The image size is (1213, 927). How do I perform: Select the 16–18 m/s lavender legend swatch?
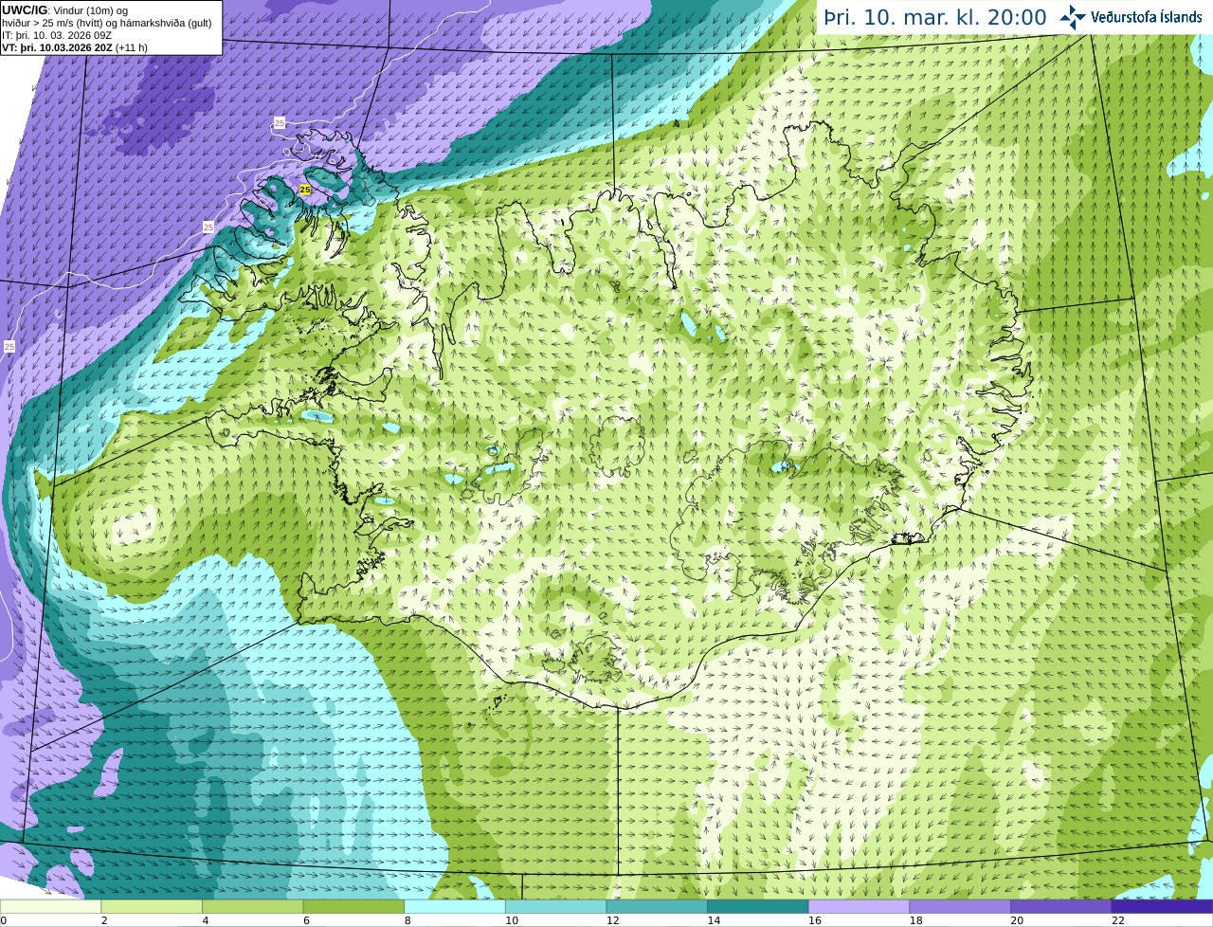coord(859,906)
